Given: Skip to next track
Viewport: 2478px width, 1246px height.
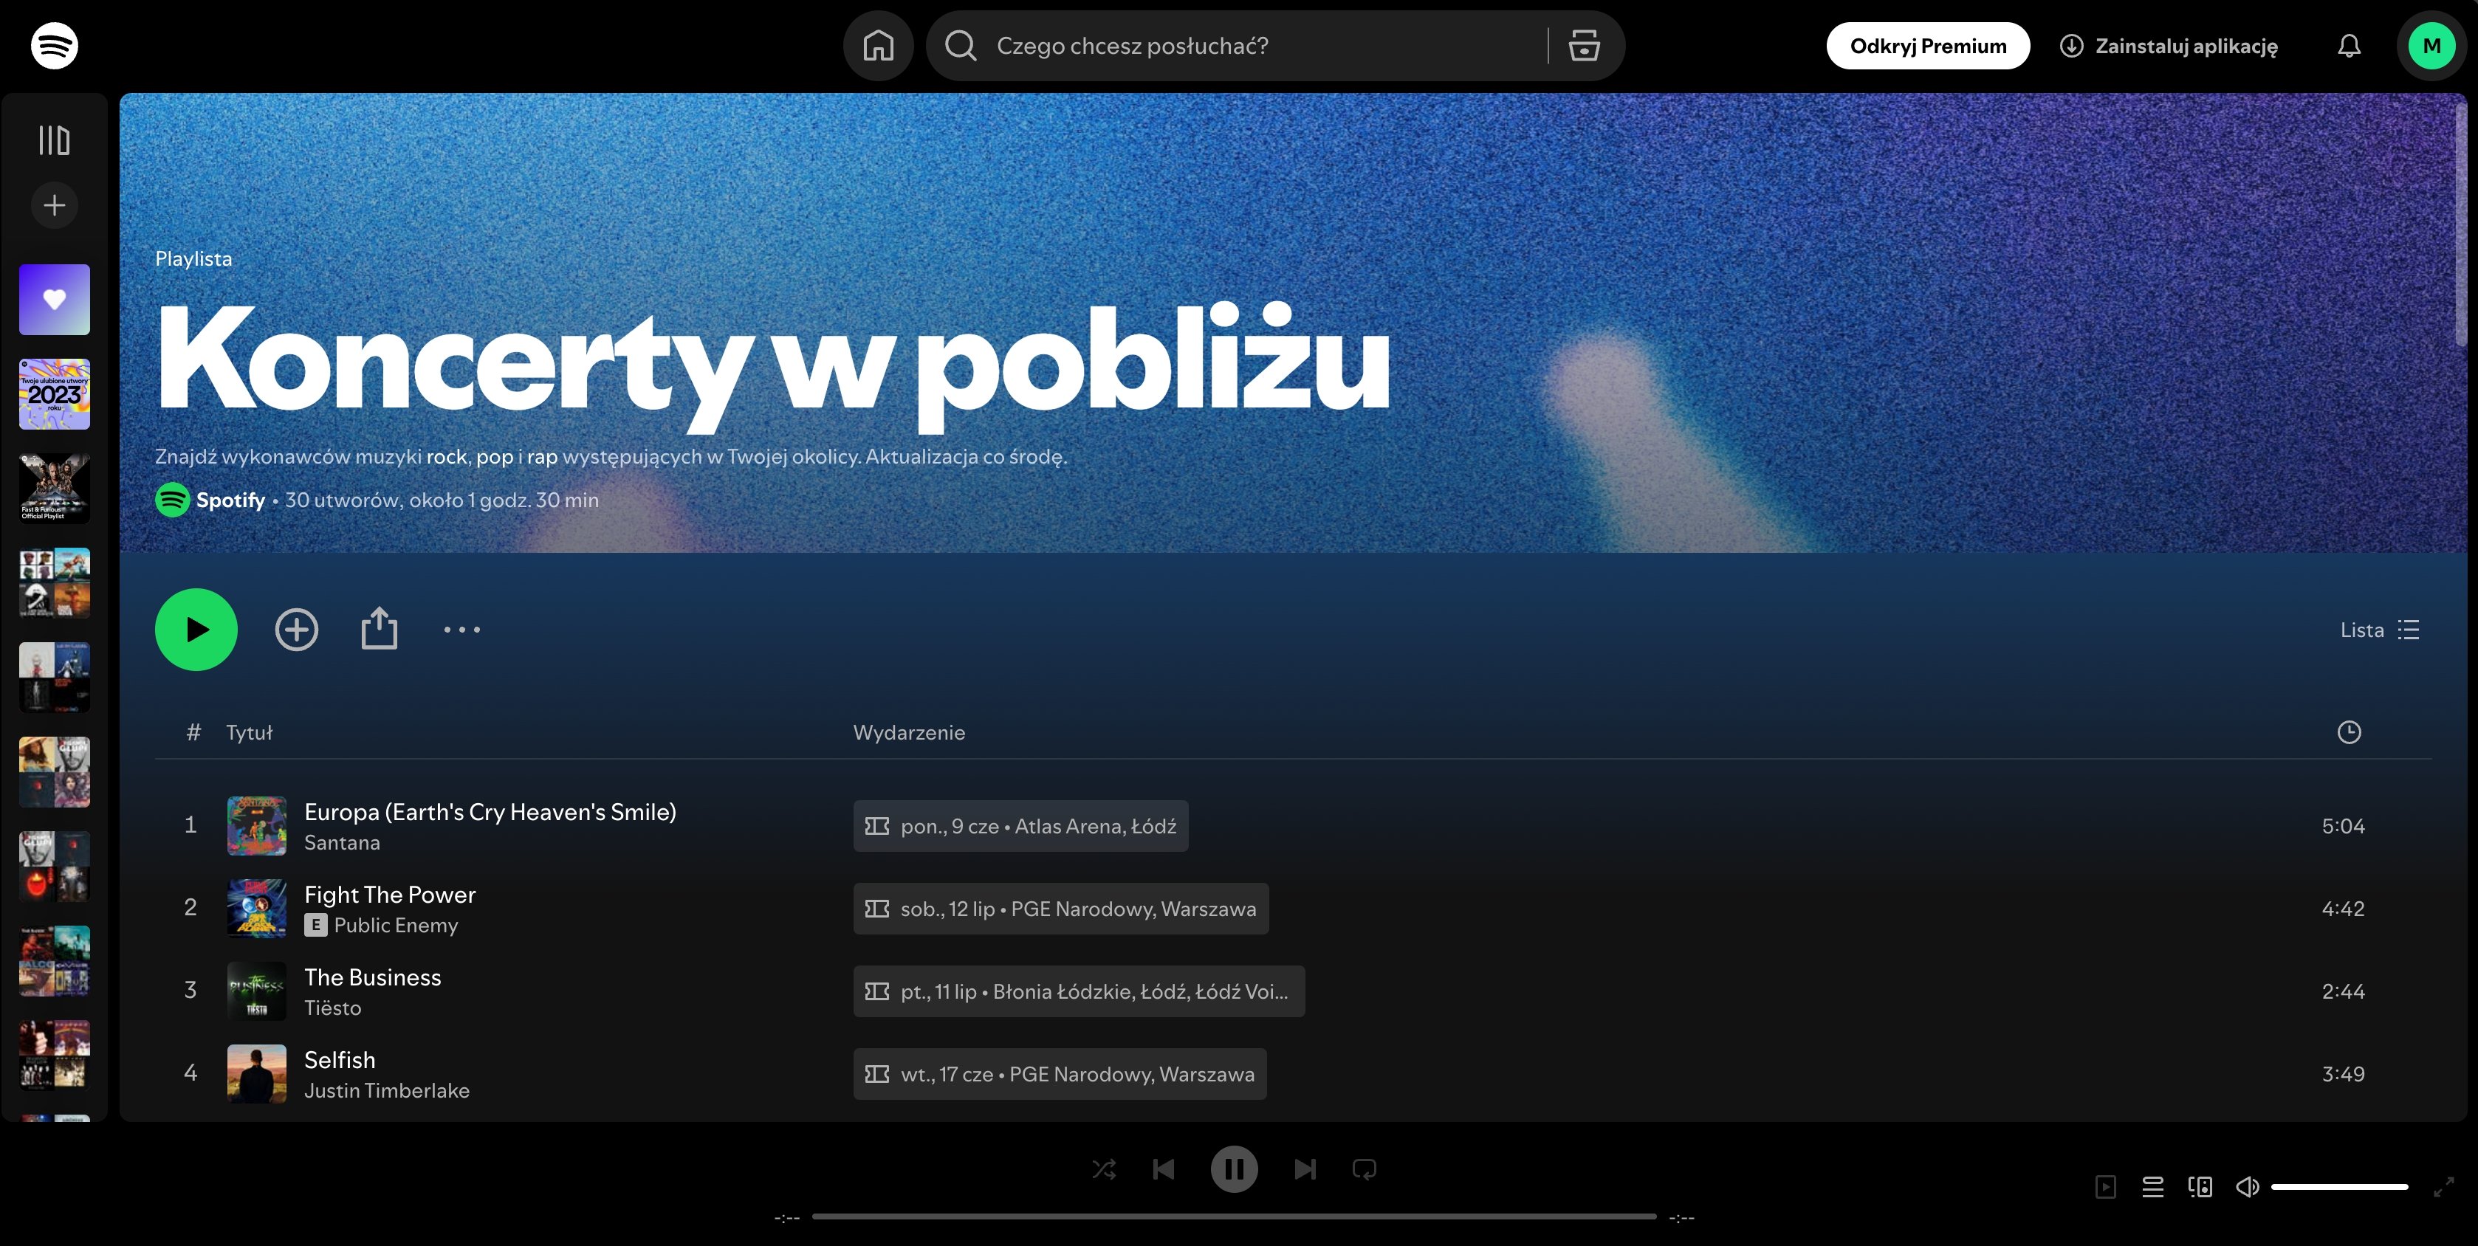Looking at the screenshot, I should (x=1305, y=1169).
